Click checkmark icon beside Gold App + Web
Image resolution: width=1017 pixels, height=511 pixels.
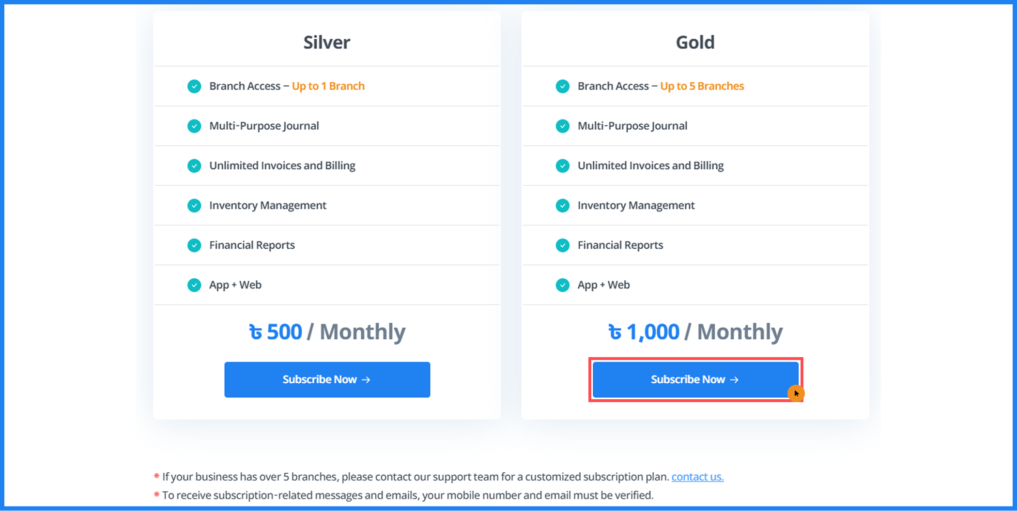point(562,285)
